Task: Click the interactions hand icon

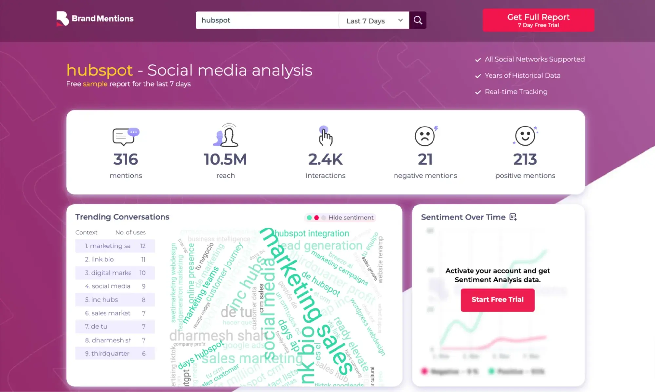Action: [x=325, y=135]
